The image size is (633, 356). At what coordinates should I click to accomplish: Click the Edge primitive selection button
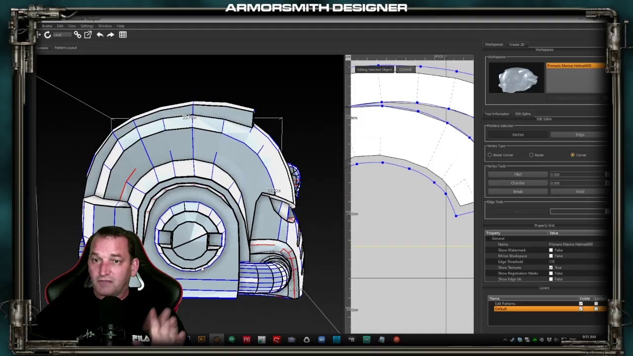[580, 134]
